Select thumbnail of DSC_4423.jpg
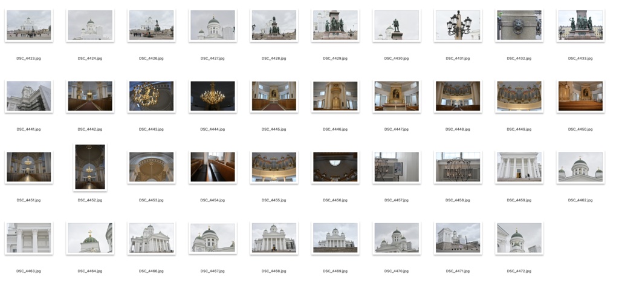This screenshot has height=300, width=619. click(x=29, y=25)
